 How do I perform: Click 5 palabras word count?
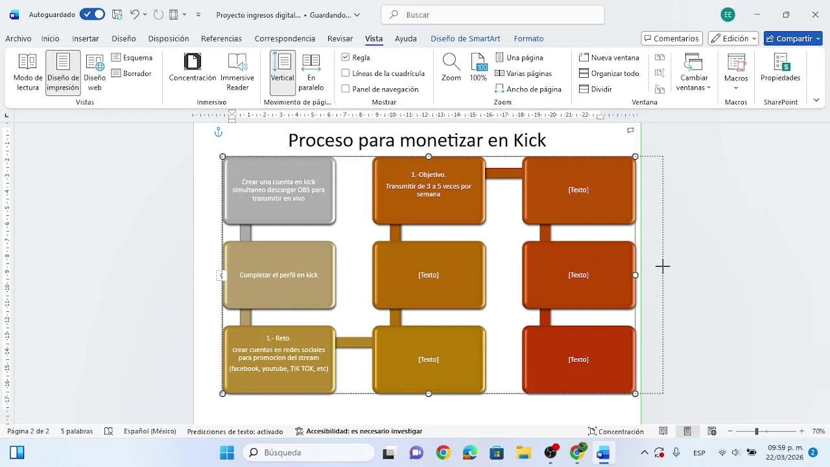(77, 431)
